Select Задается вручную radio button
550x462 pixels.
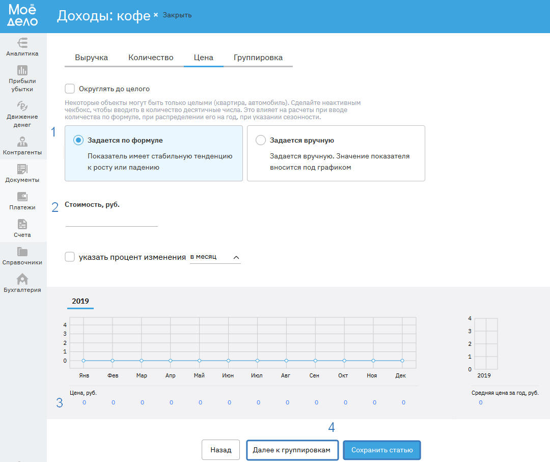(x=261, y=140)
